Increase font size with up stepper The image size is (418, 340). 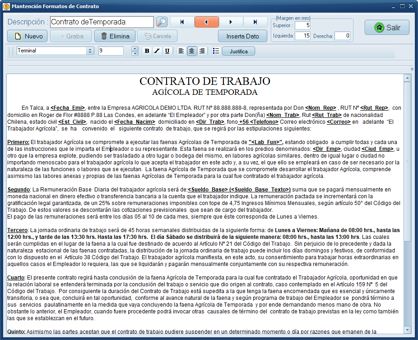pyautogui.click(x=135, y=49)
